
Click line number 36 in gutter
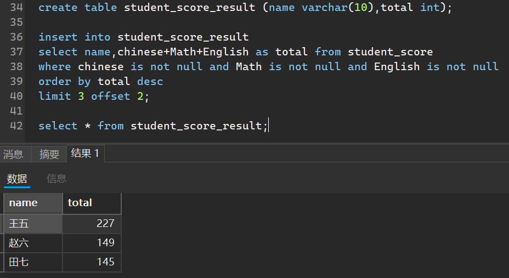(x=16, y=37)
